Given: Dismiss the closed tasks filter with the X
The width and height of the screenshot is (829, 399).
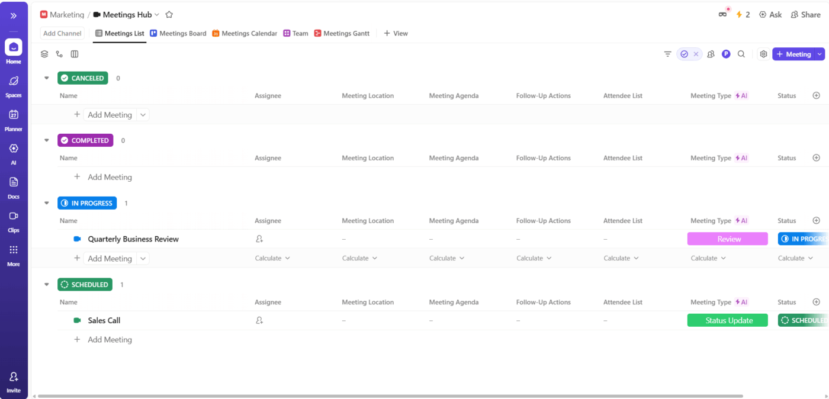Looking at the screenshot, I should pyautogui.click(x=696, y=53).
